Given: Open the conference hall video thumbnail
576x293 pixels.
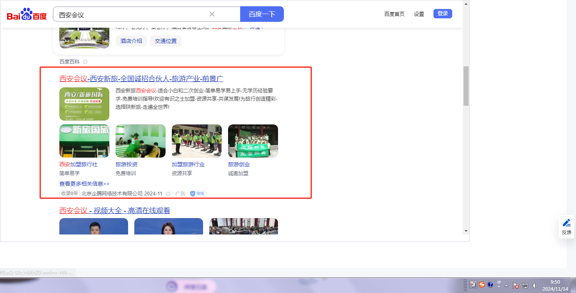Looking at the screenshot, I should [244, 226].
